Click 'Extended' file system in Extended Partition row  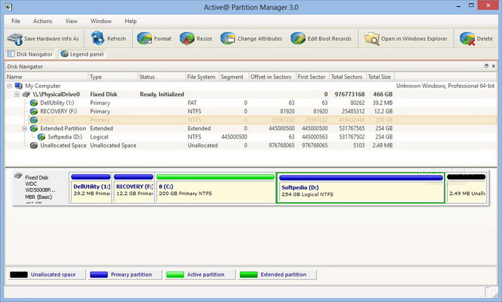coord(199,129)
